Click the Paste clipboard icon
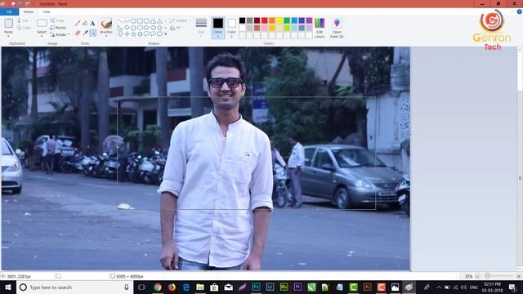 pyautogui.click(x=9, y=24)
